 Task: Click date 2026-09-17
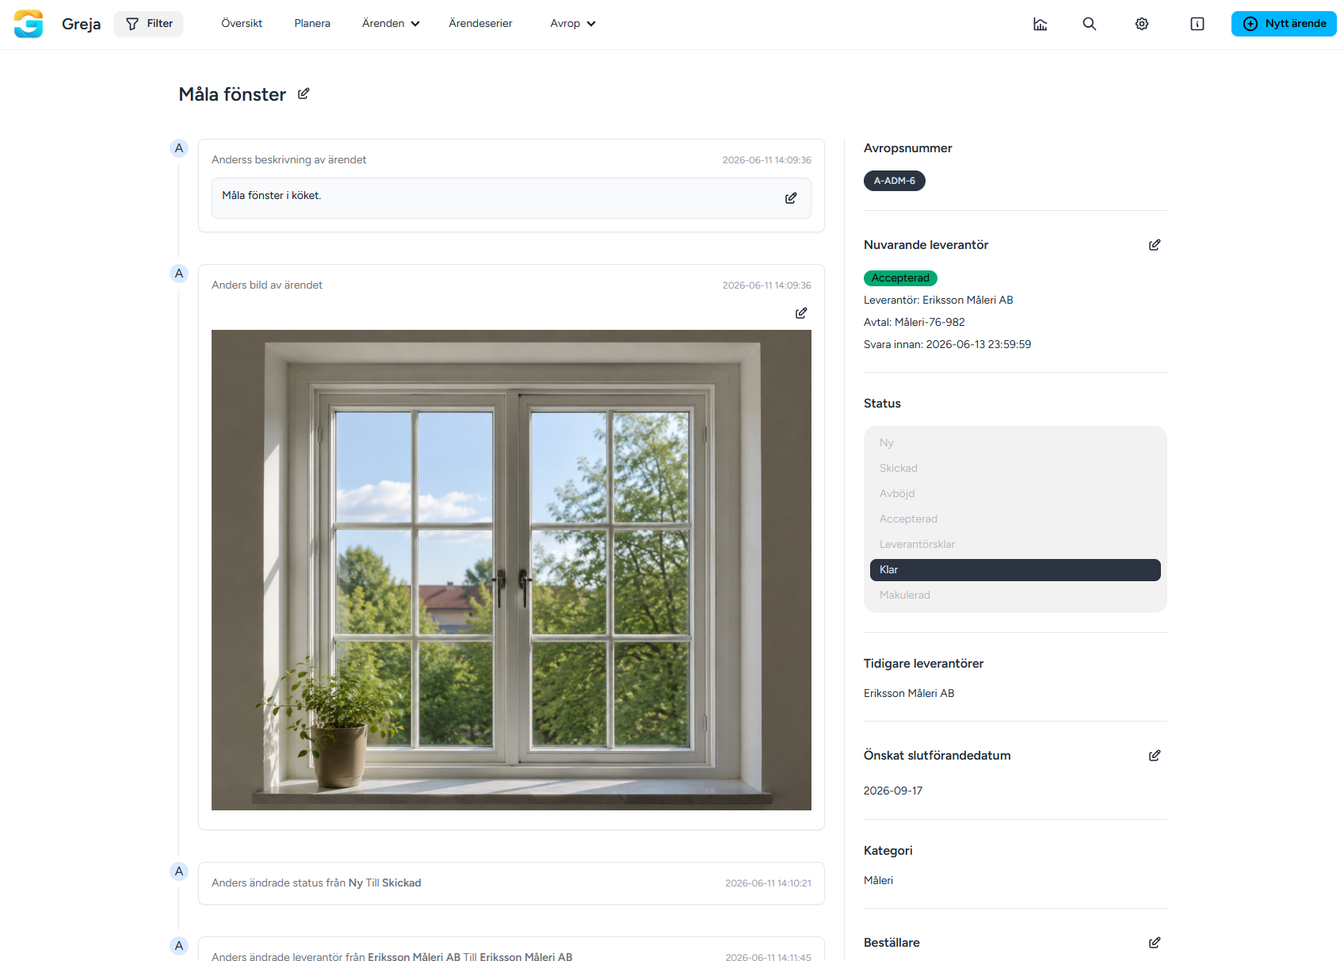(893, 791)
